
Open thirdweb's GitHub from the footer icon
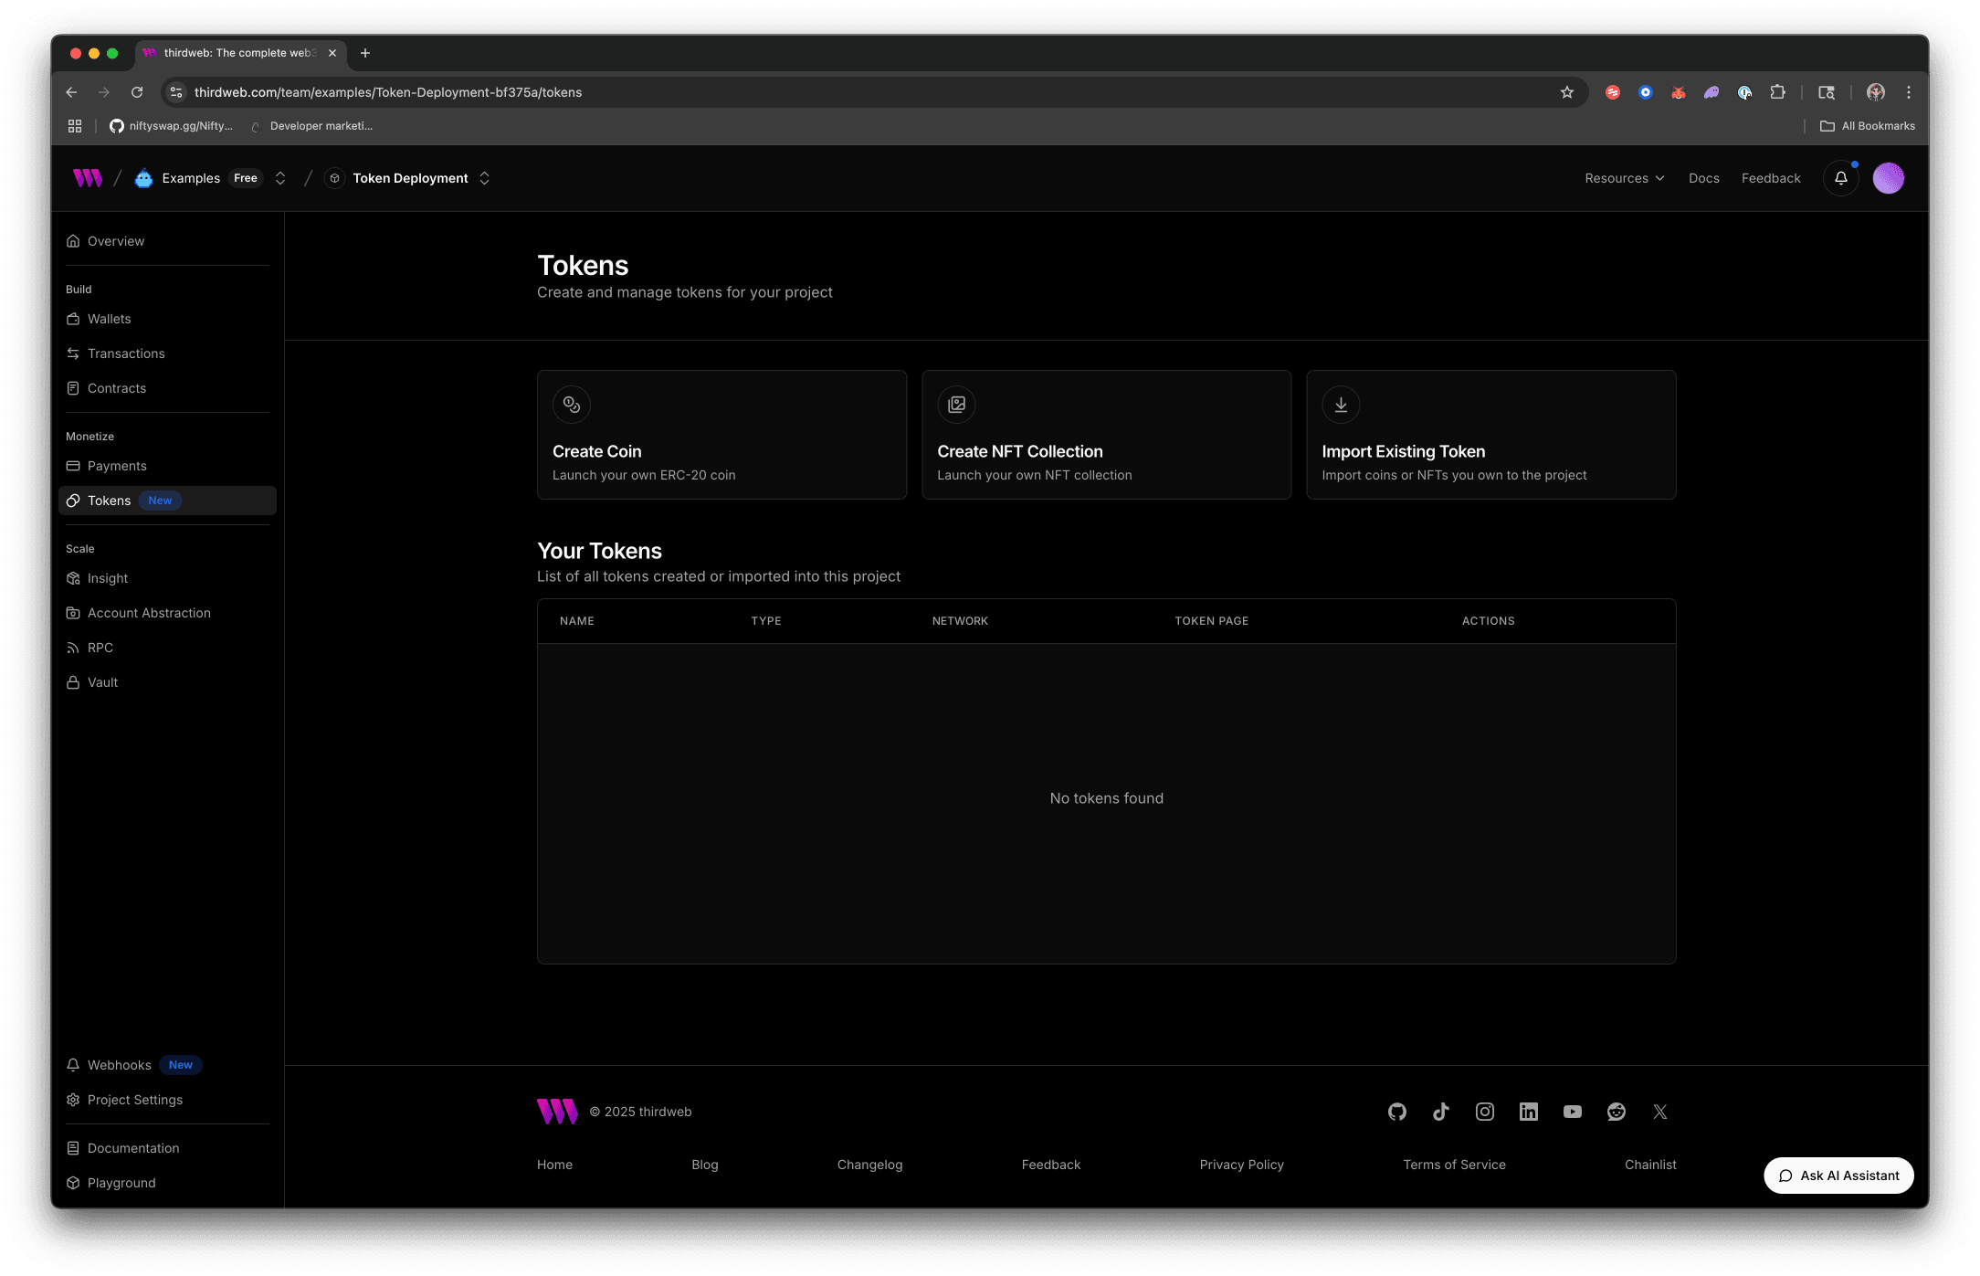(x=1397, y=1112)
